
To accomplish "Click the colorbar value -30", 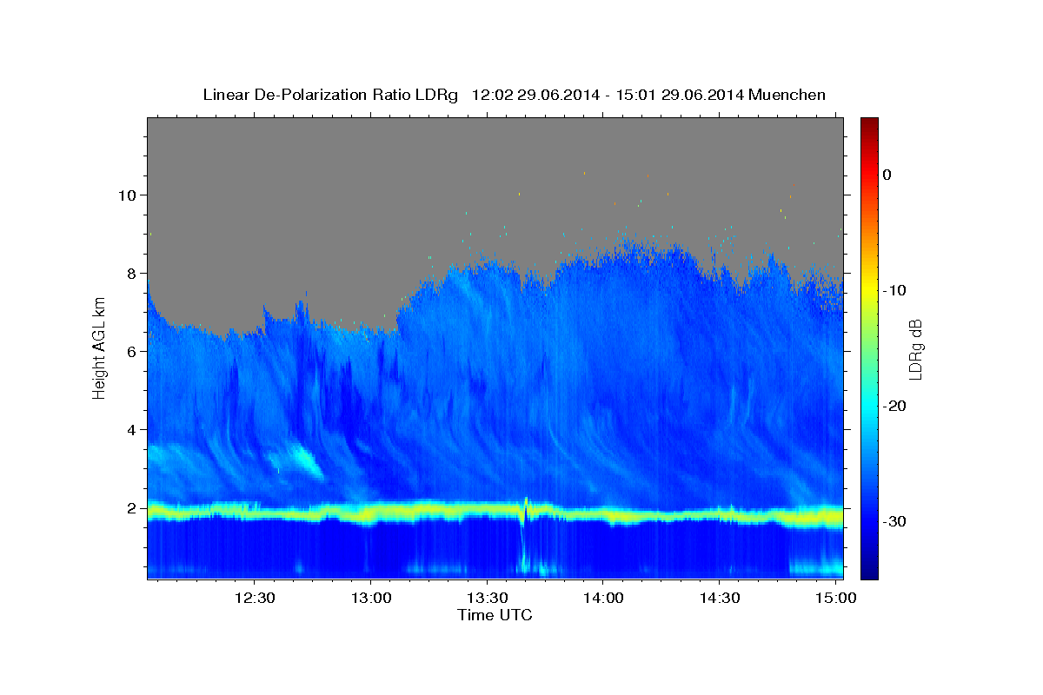I will (895, 521).
